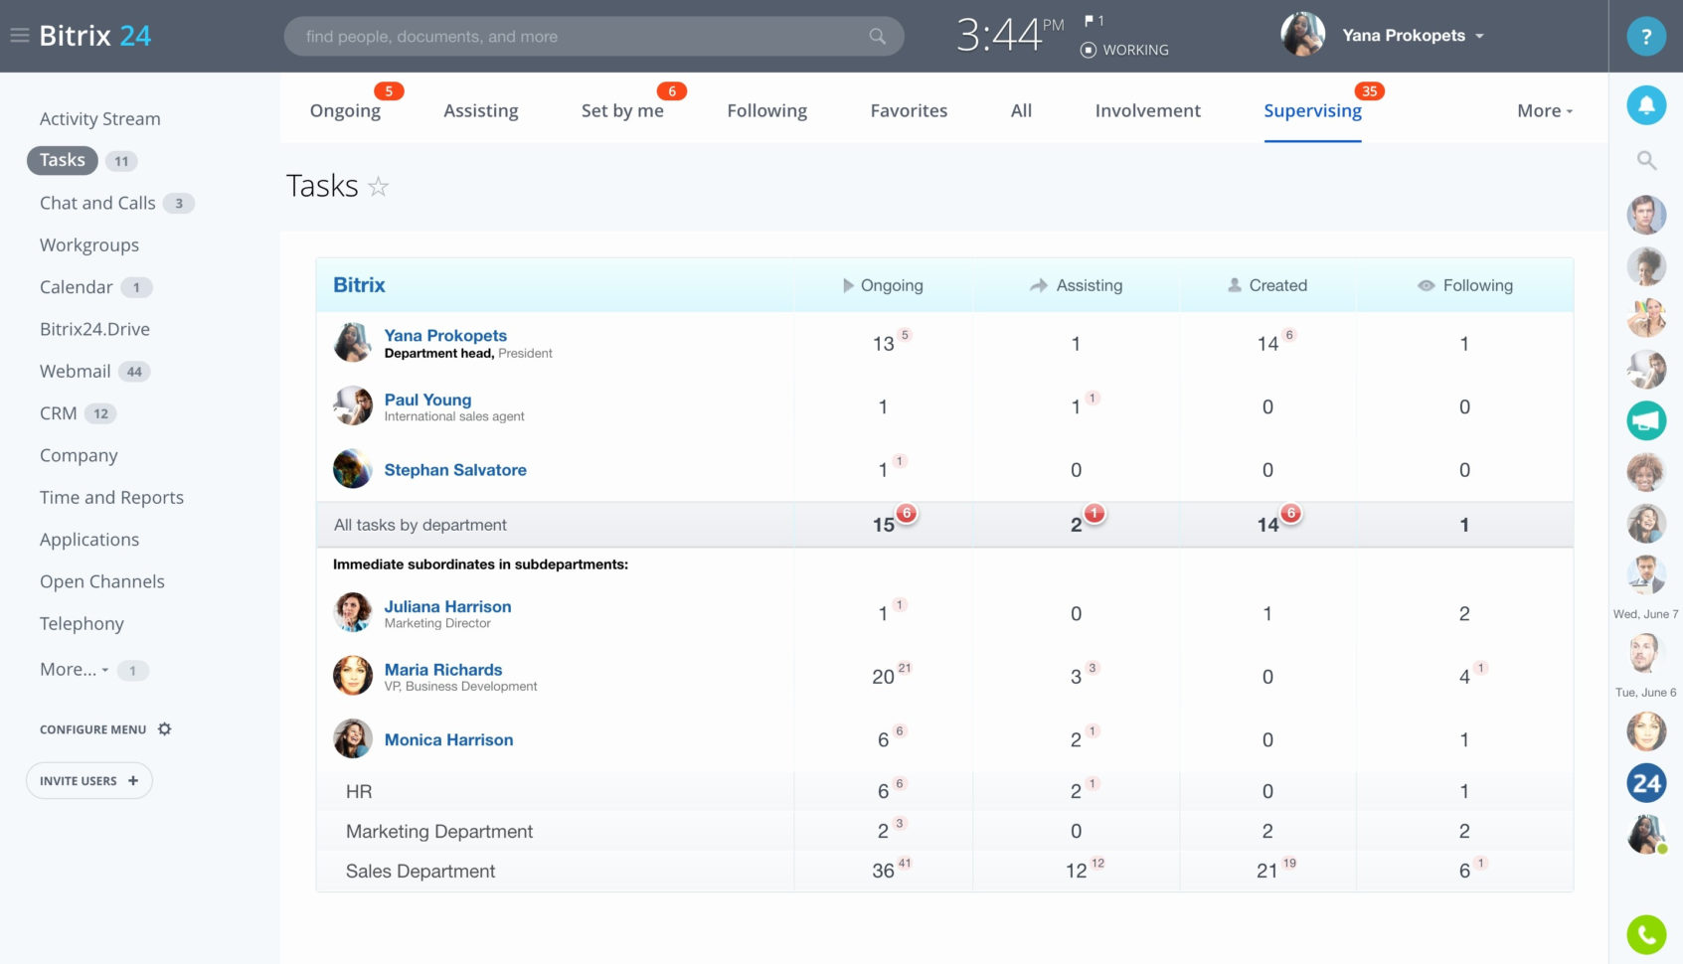Open the green messenger icon in right sidebar

click(x=1646, y=420)
